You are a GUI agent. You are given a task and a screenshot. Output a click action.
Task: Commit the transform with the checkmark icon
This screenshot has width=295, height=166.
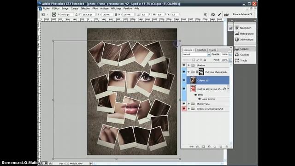coord(219,14)
